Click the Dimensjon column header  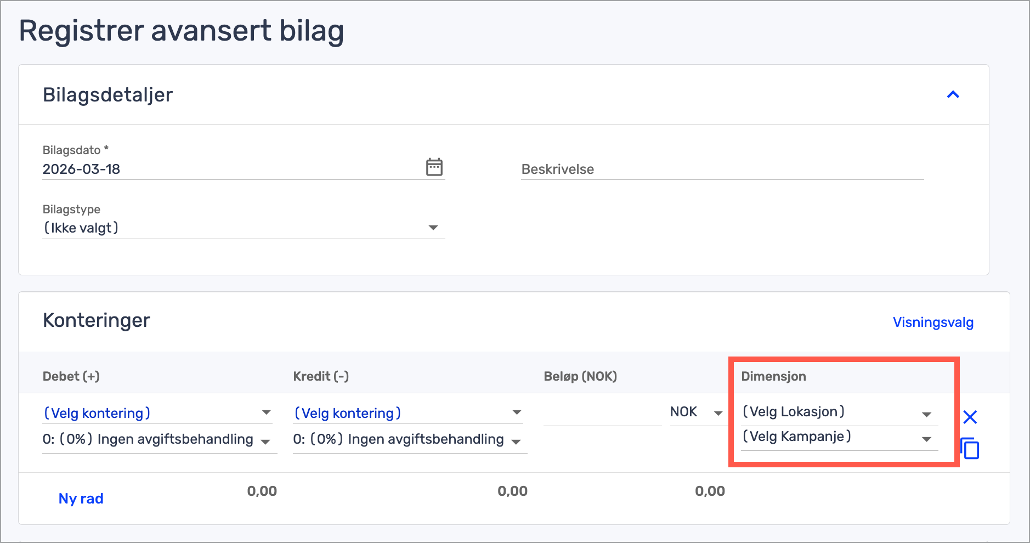pyautogui.click(x=773, y=376)
